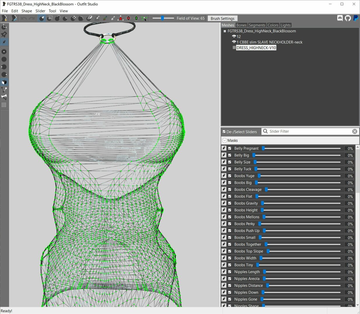Click the Field of View slider handle
The height and width of the screenshot is (314, 360).
click(162, 18)
